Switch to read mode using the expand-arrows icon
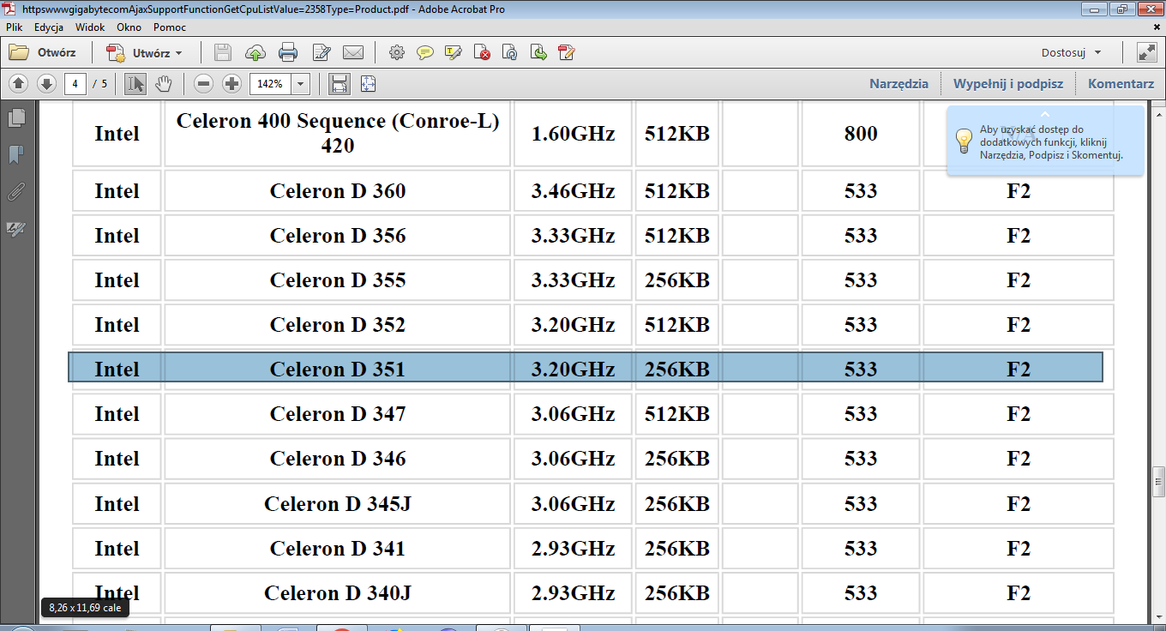Image resolution: width=1166 pixels, height=631 pixels. pos(1147,52)
